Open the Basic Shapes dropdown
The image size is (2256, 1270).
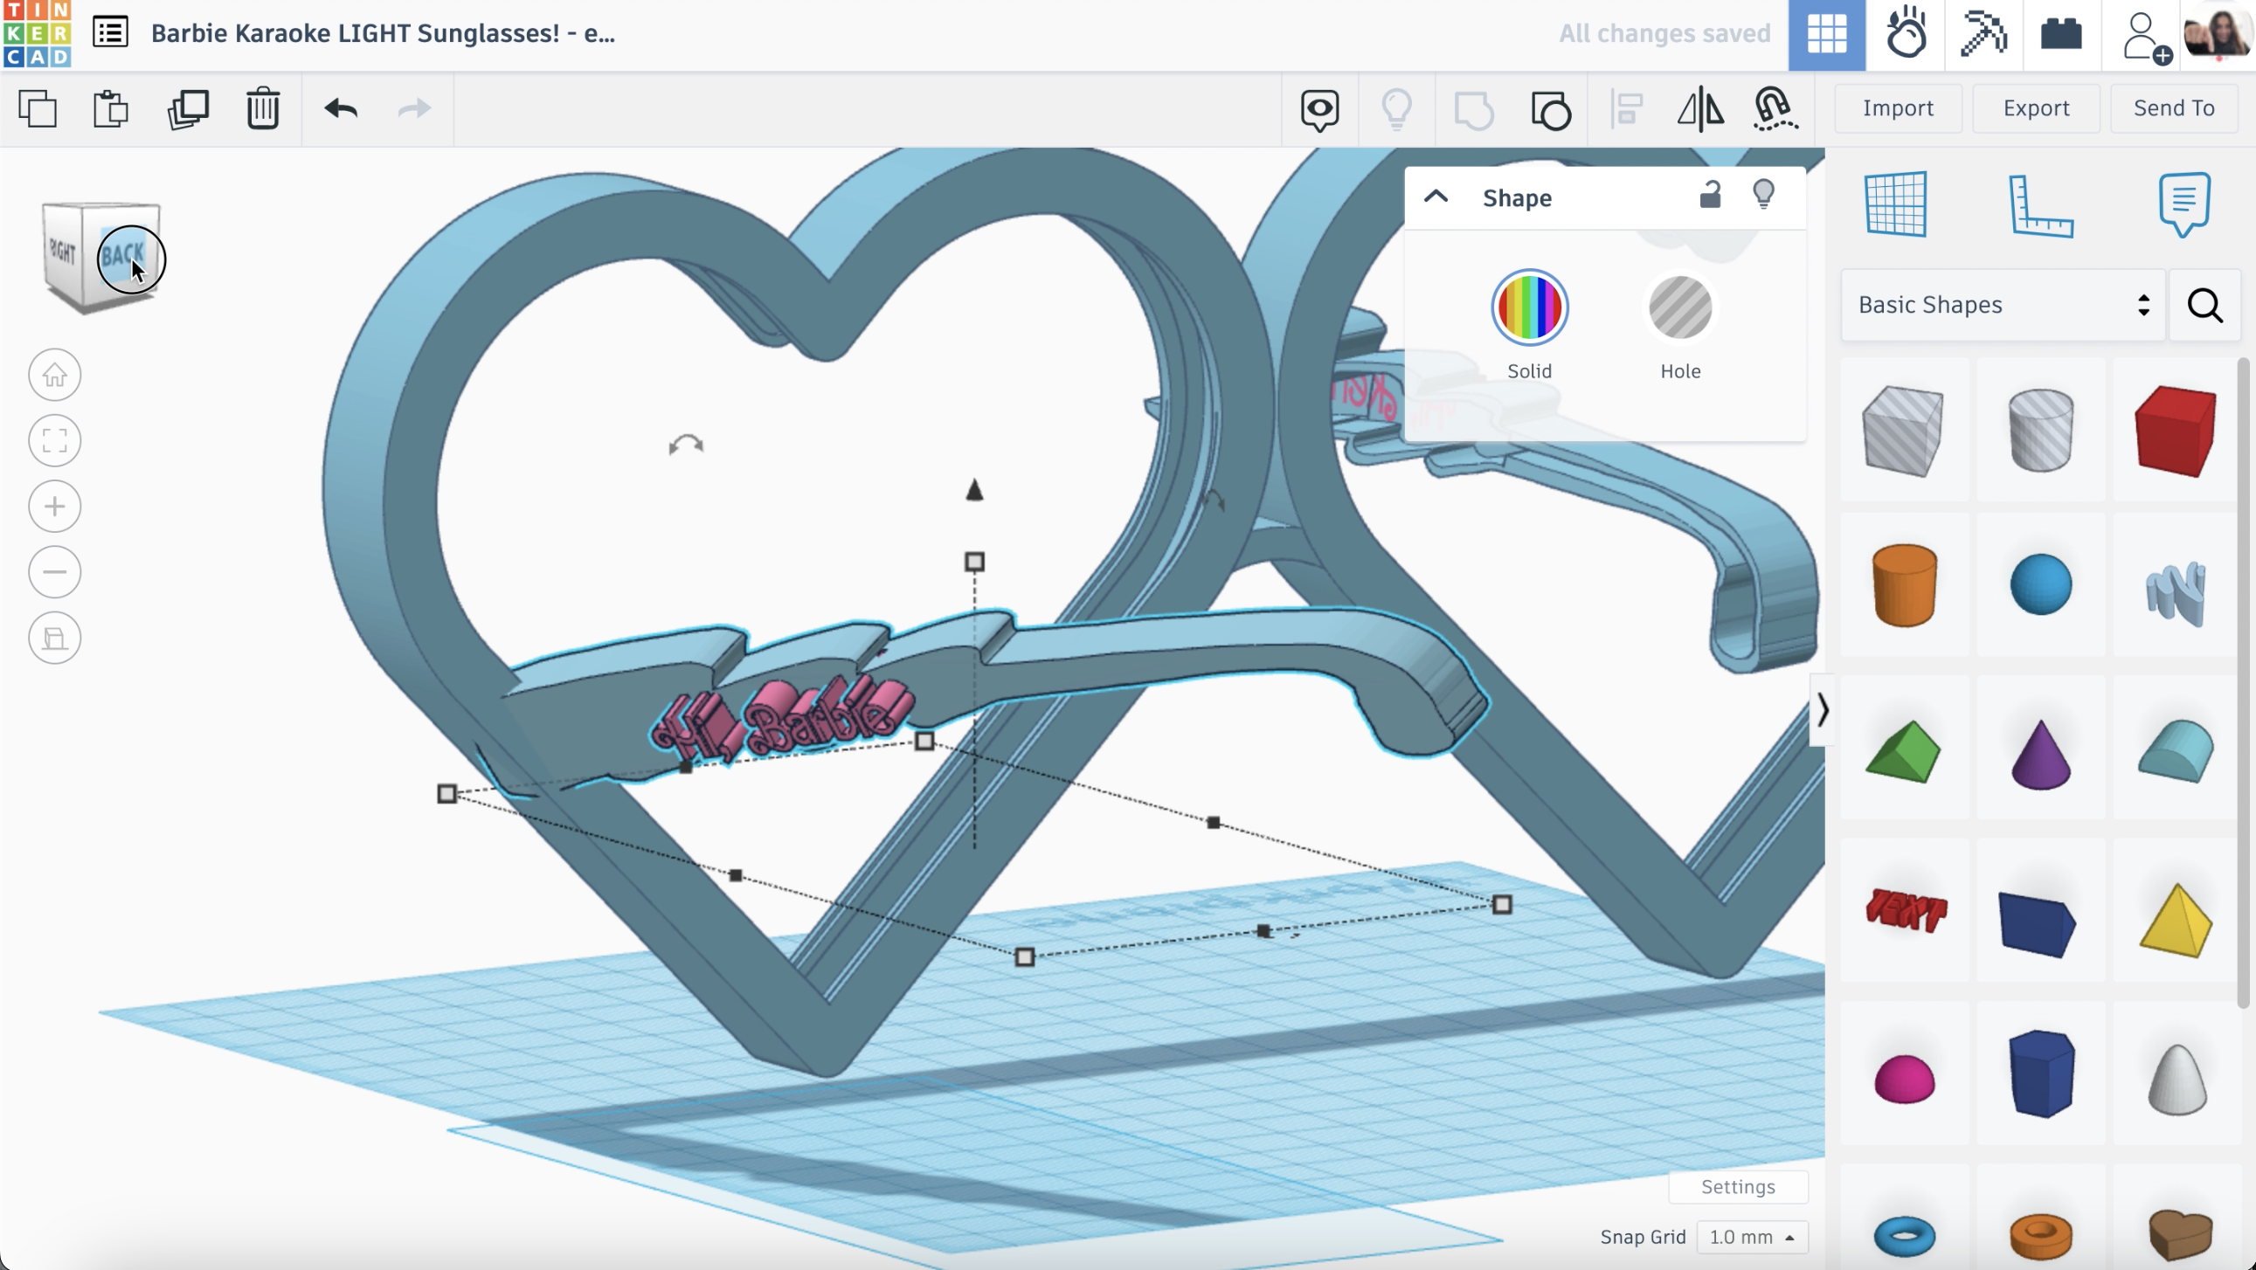click(x=2003, y=305)
